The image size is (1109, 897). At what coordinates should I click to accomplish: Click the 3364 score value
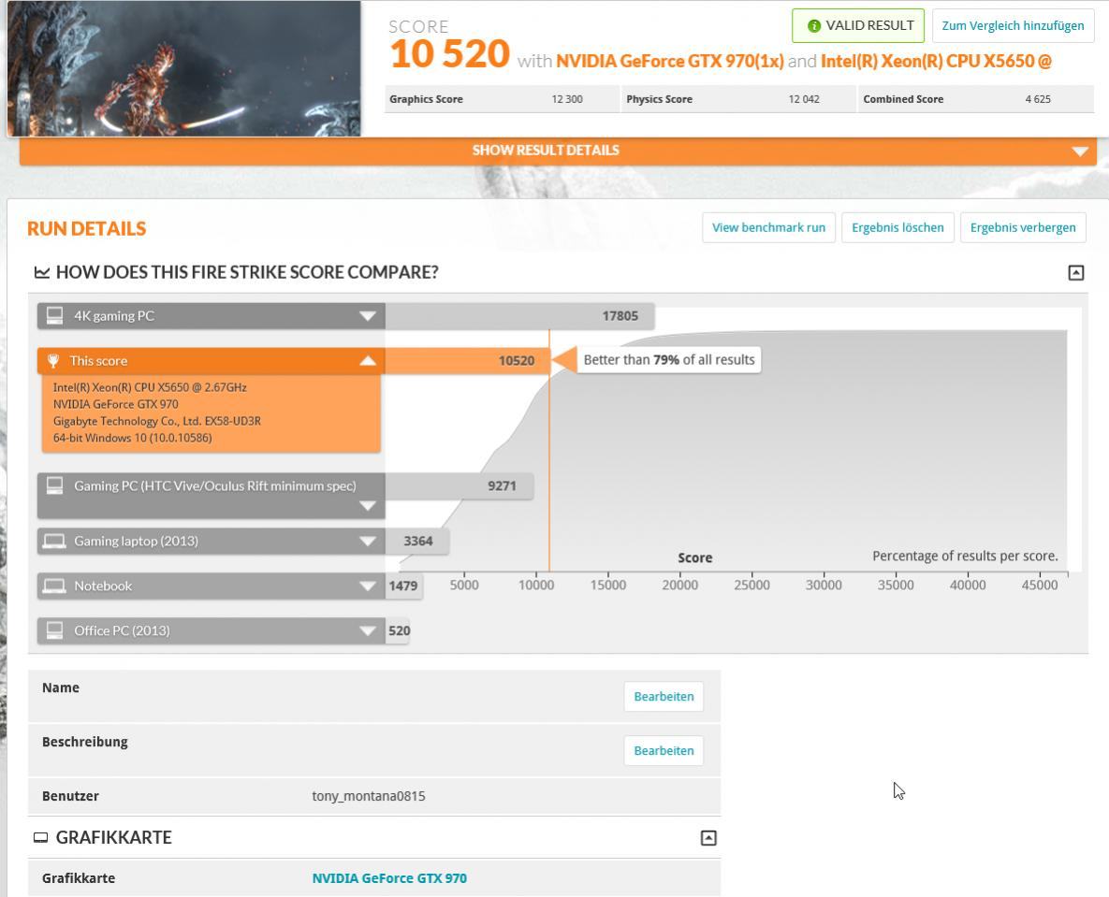click(418, 542)
